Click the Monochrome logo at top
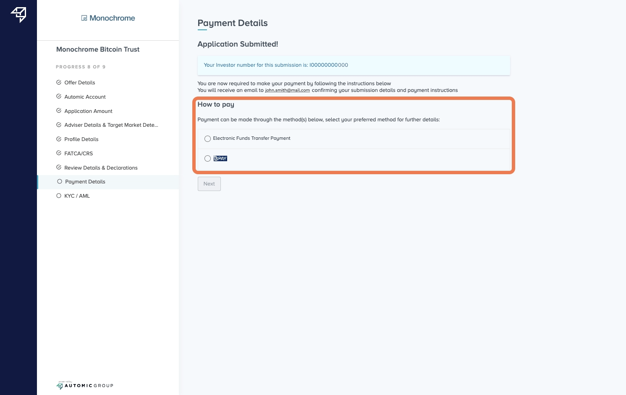The width and height of the screenshot is (626, 395). point(108,18)
